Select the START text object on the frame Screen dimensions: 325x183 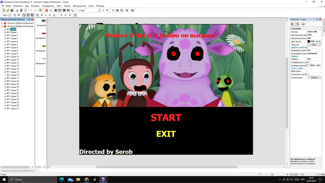click(x=166, y=117)
